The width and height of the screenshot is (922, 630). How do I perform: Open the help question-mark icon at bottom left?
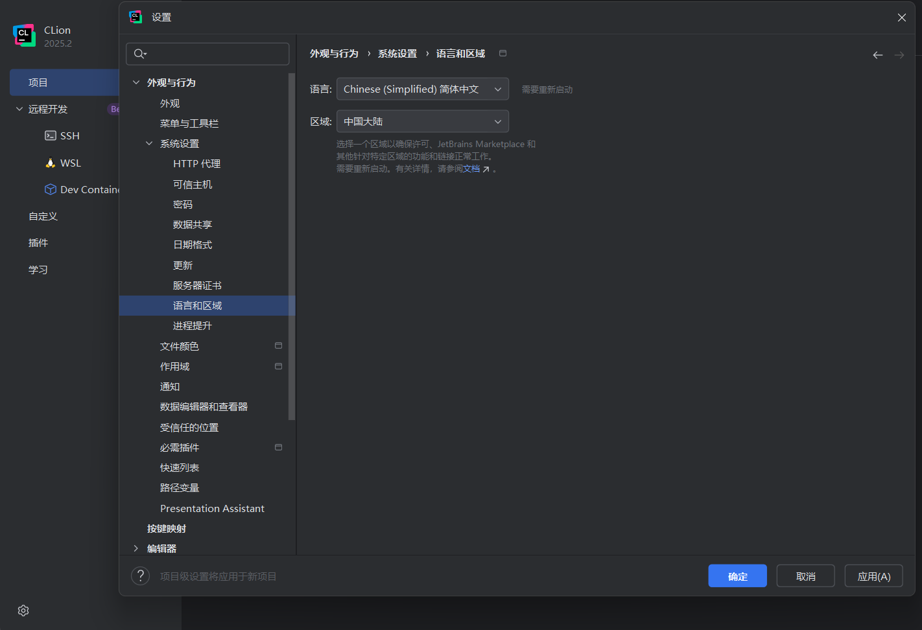140,576
